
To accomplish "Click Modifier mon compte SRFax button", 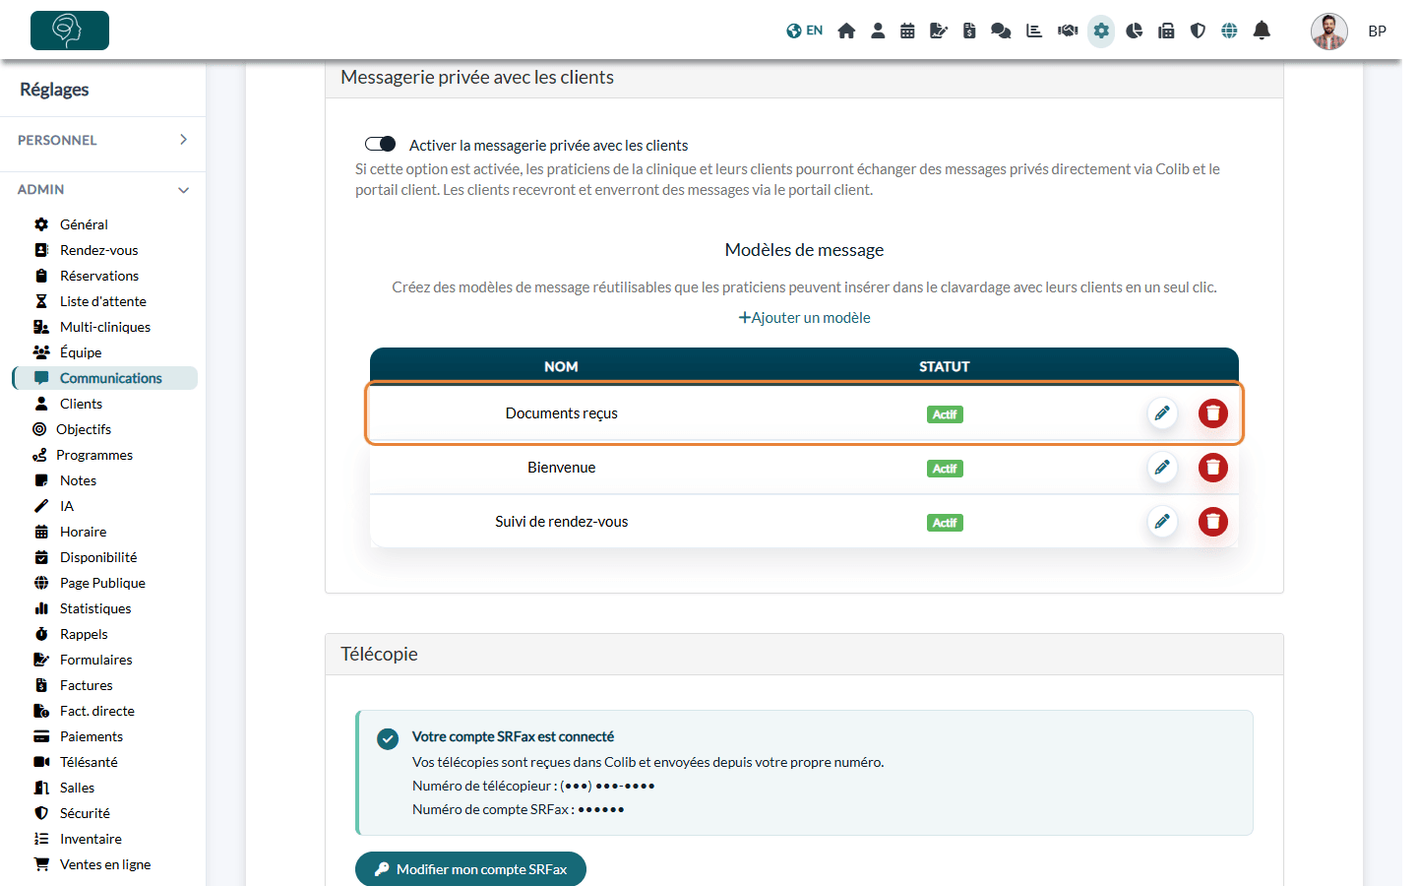I will coord(470,869).
